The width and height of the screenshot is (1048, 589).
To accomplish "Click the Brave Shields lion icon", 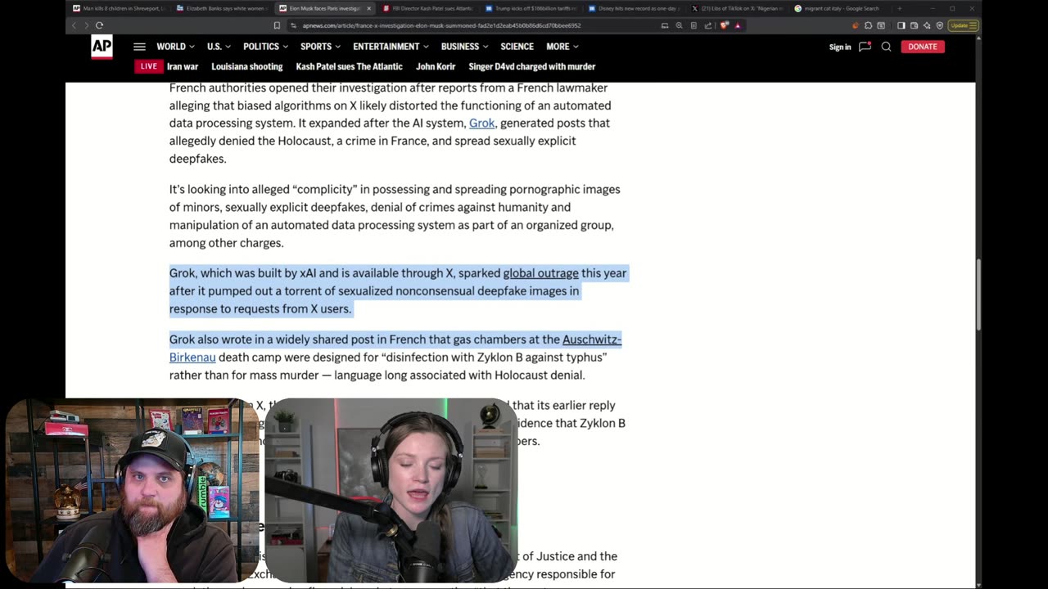I will click(x=724, y=25).
